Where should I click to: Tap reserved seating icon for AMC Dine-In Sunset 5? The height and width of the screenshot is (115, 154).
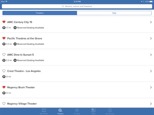coord(15,60)
